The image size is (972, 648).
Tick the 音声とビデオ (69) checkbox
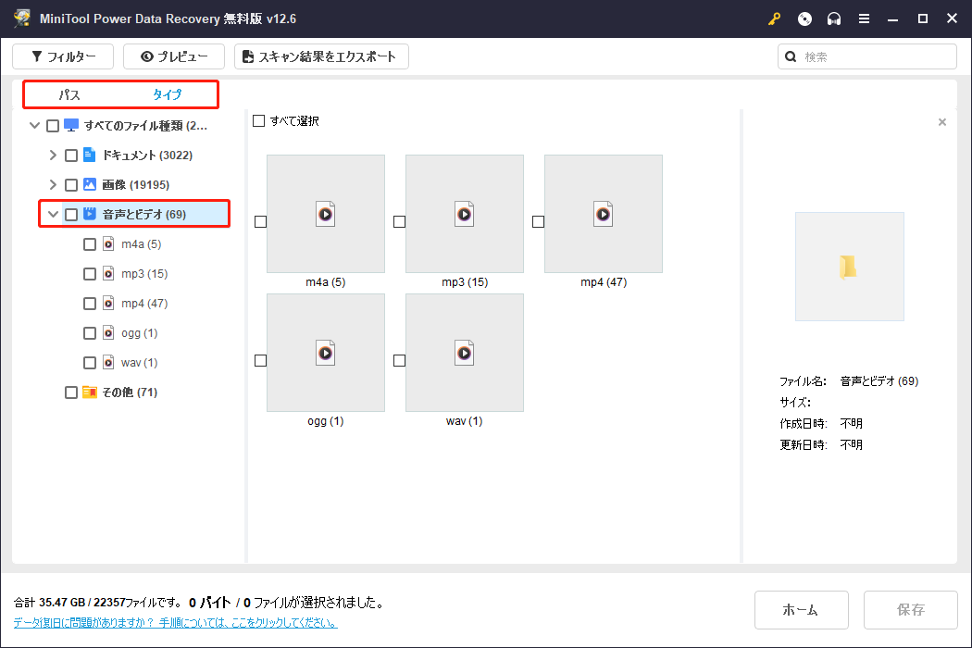[x=71, y=215]
